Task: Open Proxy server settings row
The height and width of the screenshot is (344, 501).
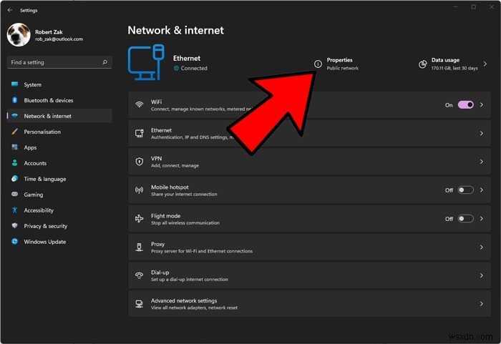Action: click(x=309, y=247)
